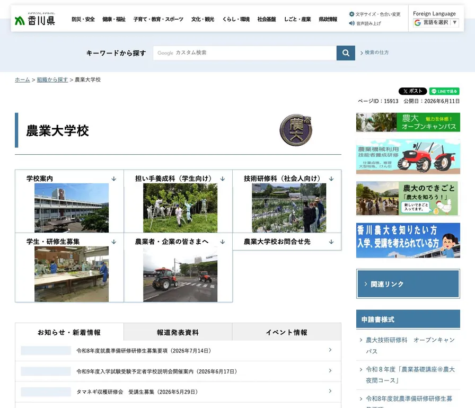The image size is (475, 408).
Task: Click the 農業者・企業の皆さまへ tractor road photo
Action: pyautogui.click(x=180, y=274)
